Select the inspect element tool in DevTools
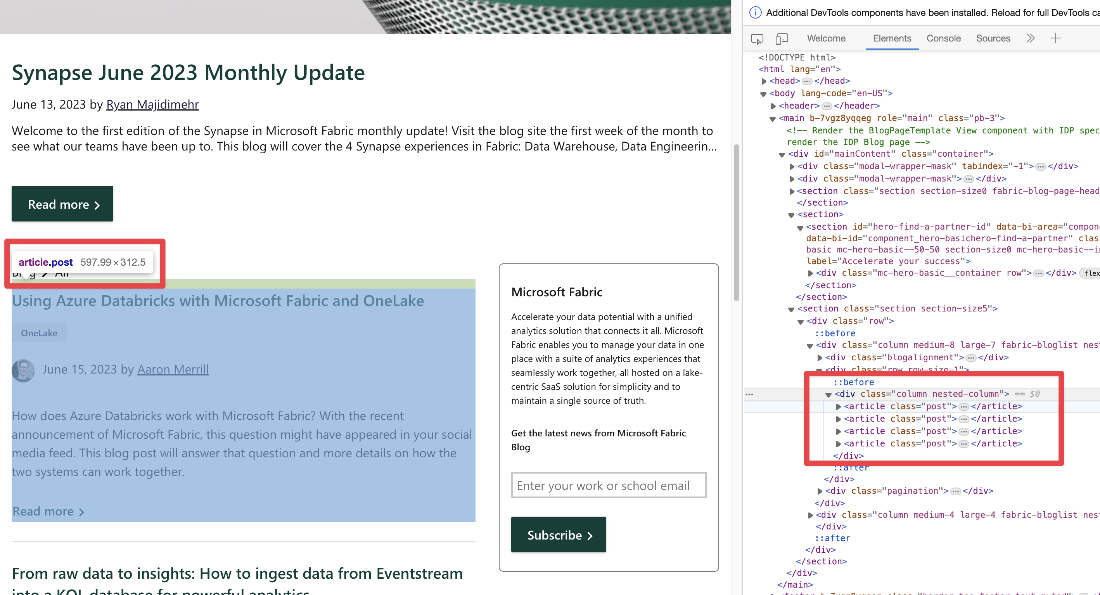The height and width of the screenshot is (595, 1100). (x=757, y=38)
